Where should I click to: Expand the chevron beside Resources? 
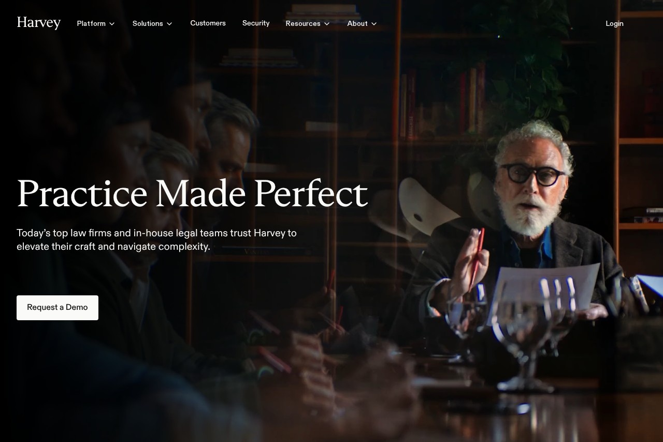(327, 24)
